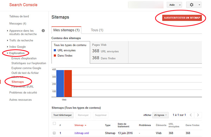This screenshot has height=137, width=211.
Task: Click the dropdown arrow next to gear
Action: tap(199, 5)
